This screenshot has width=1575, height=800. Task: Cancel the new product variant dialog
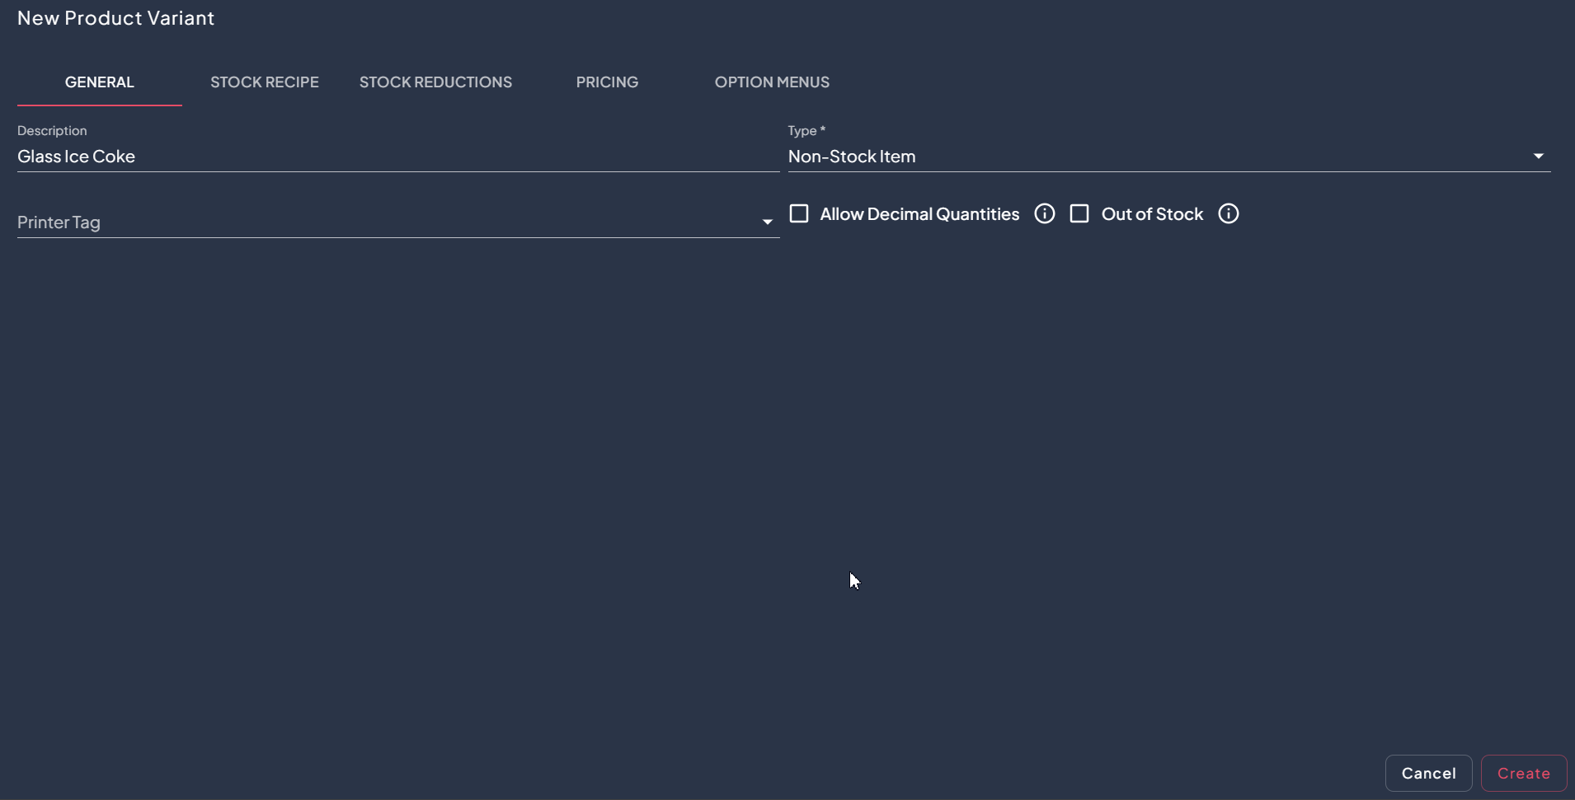point(1428,774)
